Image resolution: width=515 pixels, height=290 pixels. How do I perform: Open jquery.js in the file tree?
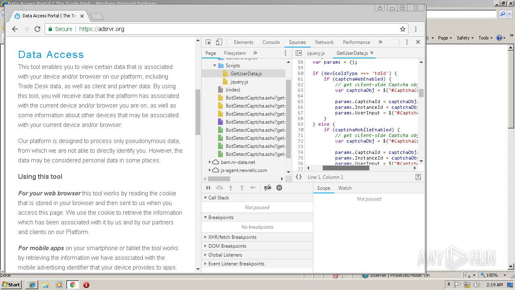tap(239, 82)
